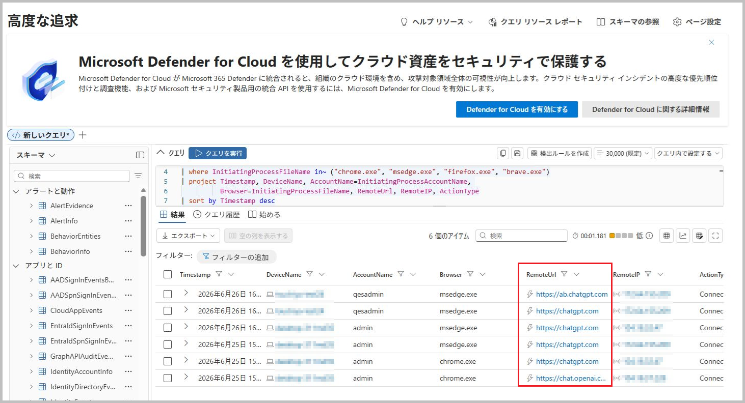Screen dimensions: 745x403
Task: Toggle the select-all header checkbox
Action: 168,274
